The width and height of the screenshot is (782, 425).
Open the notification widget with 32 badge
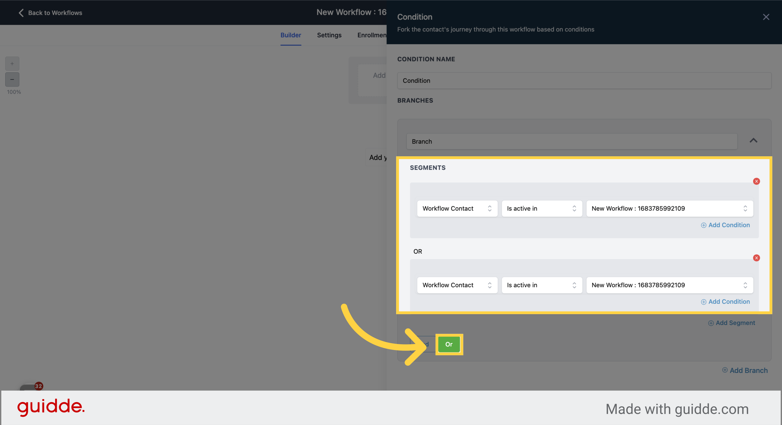30,387
